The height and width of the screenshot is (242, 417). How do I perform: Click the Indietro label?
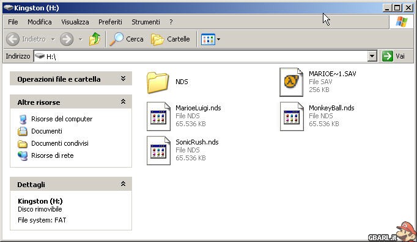pos(34,39)
